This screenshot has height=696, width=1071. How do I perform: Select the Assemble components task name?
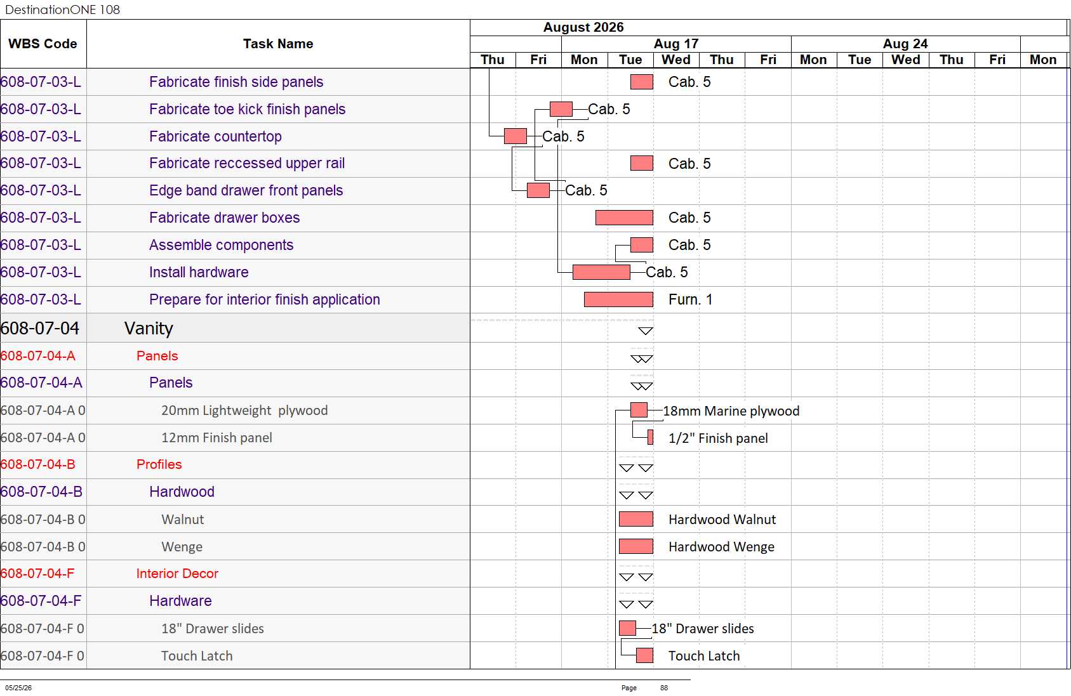coord(222,245)
